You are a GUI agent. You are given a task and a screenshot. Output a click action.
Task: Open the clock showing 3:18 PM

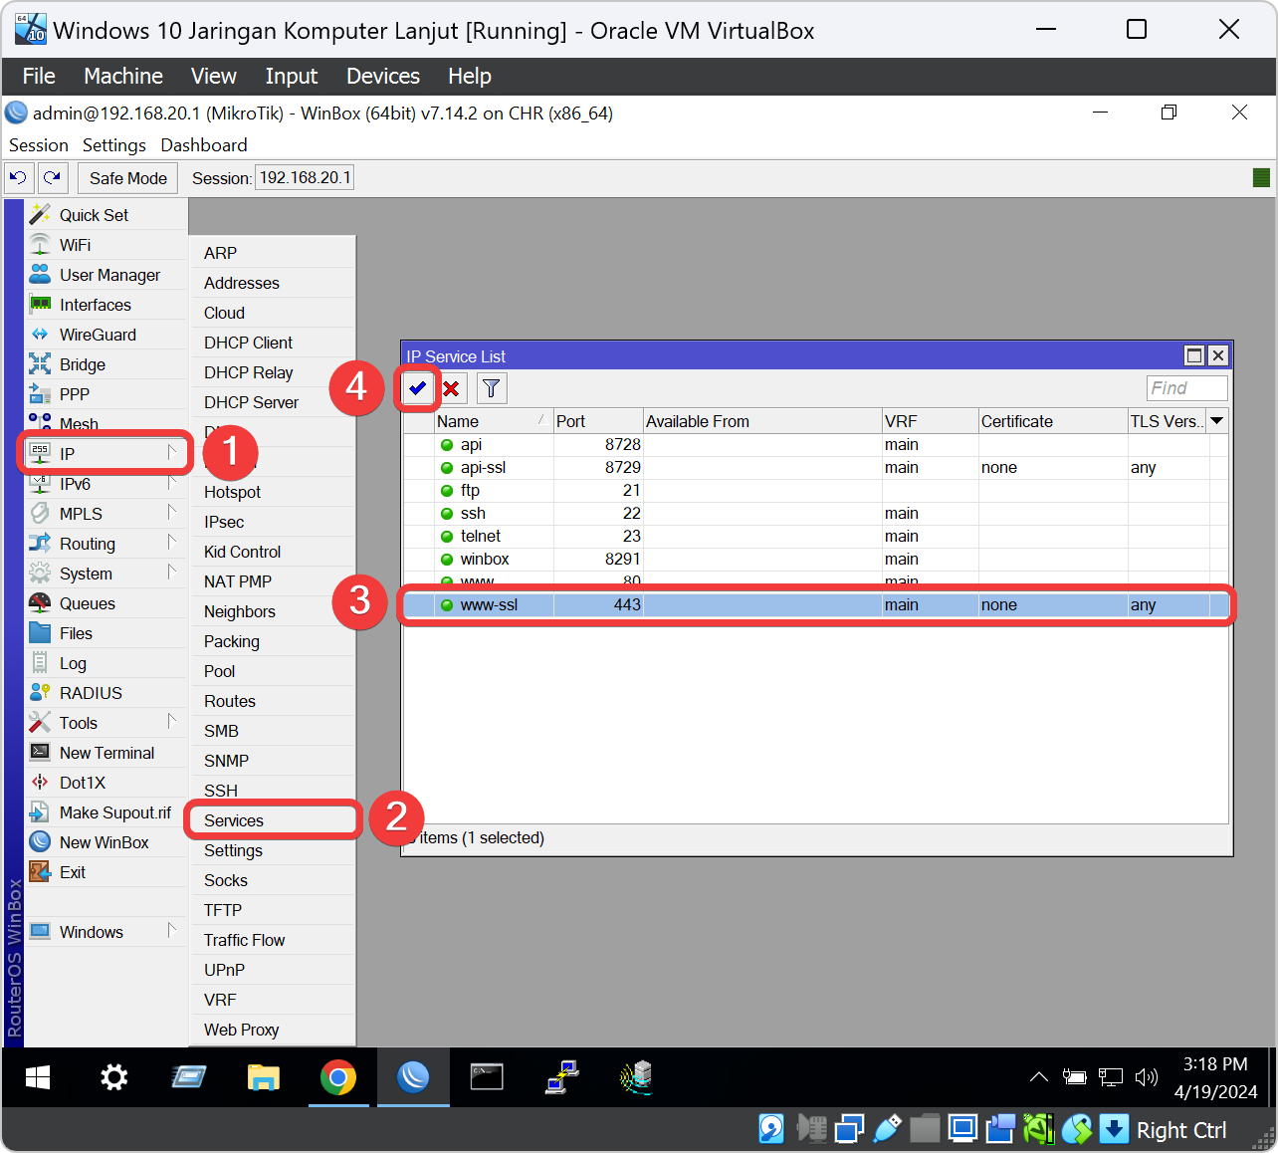1215,1077
